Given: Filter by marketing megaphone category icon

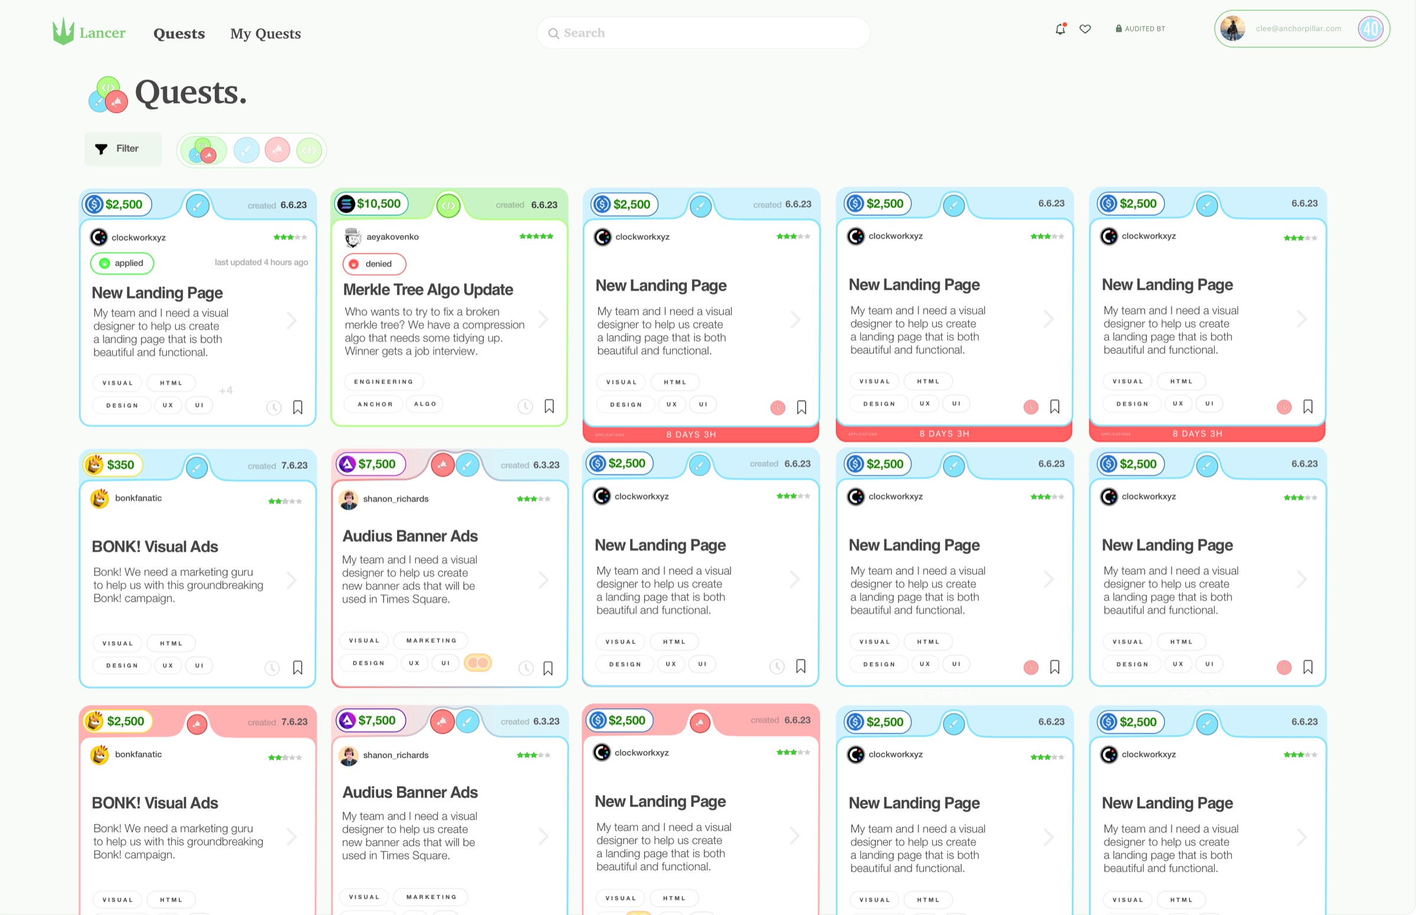Looking at the screenshot, I should (277, 150).
